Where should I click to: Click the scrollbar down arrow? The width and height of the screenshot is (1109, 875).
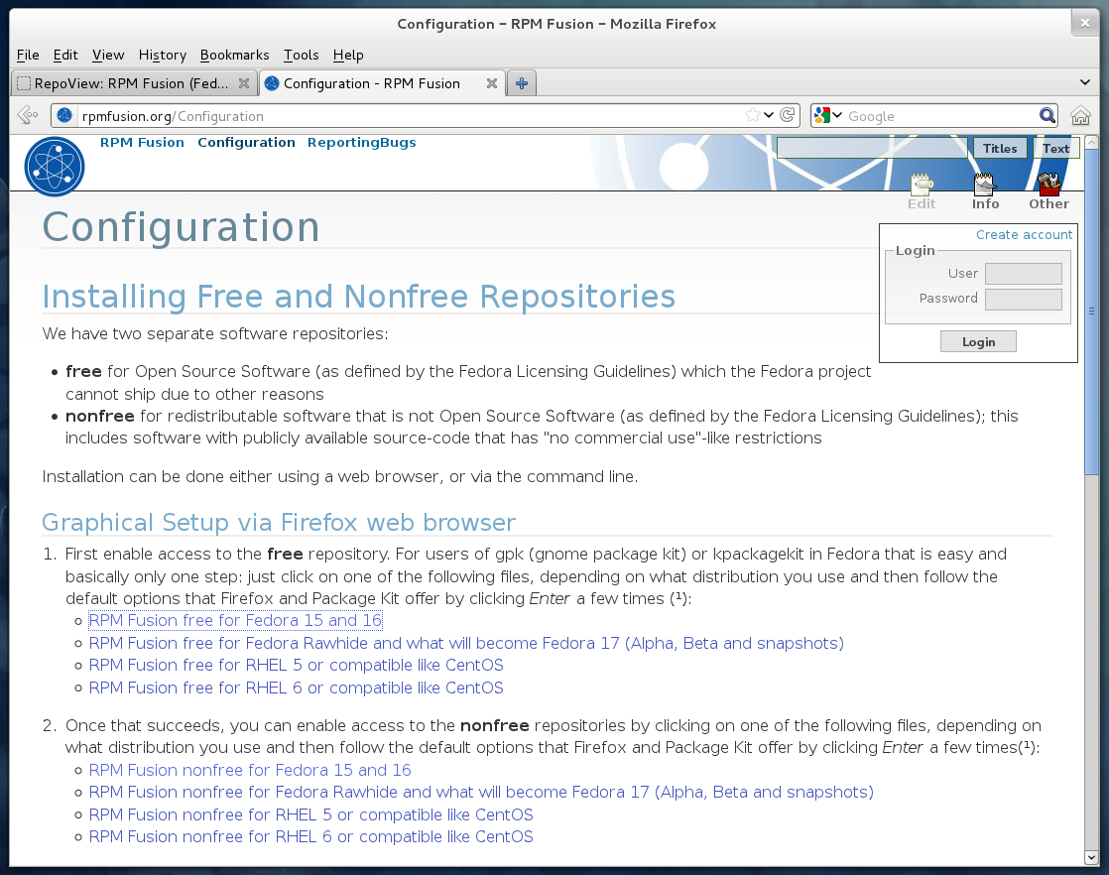[x=1091, y=857]
